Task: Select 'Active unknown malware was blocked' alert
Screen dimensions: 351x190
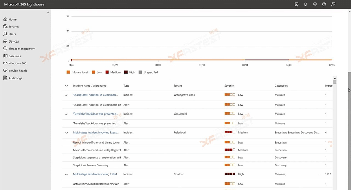Action: [197, 184]
